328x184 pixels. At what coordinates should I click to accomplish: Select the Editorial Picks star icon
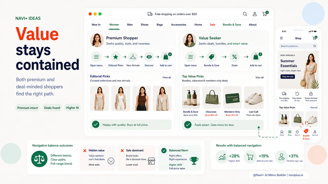click(116, 57)
